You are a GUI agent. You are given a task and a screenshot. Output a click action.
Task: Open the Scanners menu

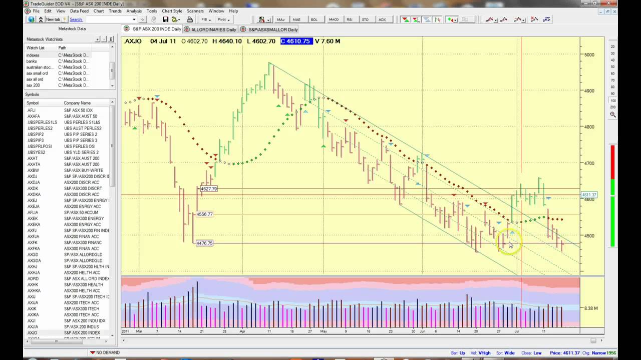point(195,10)
